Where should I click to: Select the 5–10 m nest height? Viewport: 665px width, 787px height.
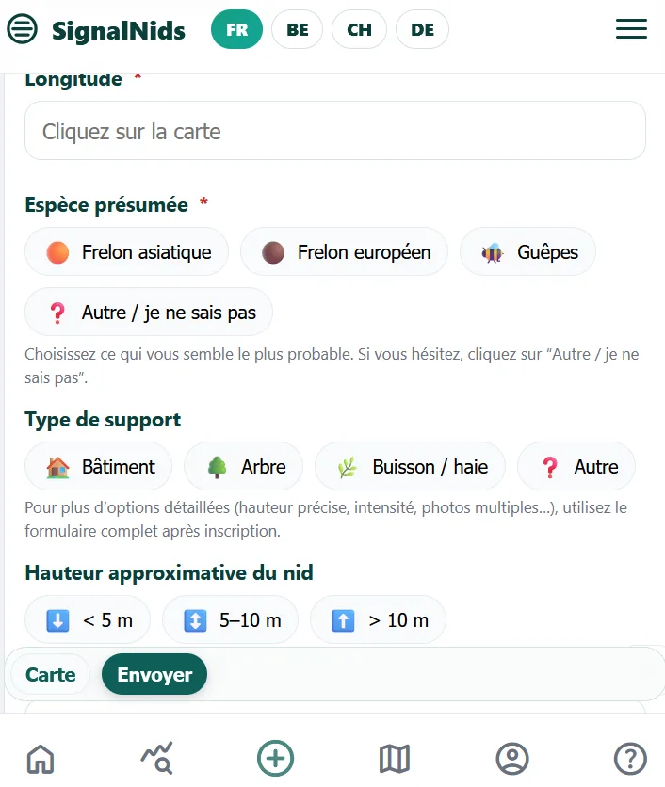pos(230,619)
